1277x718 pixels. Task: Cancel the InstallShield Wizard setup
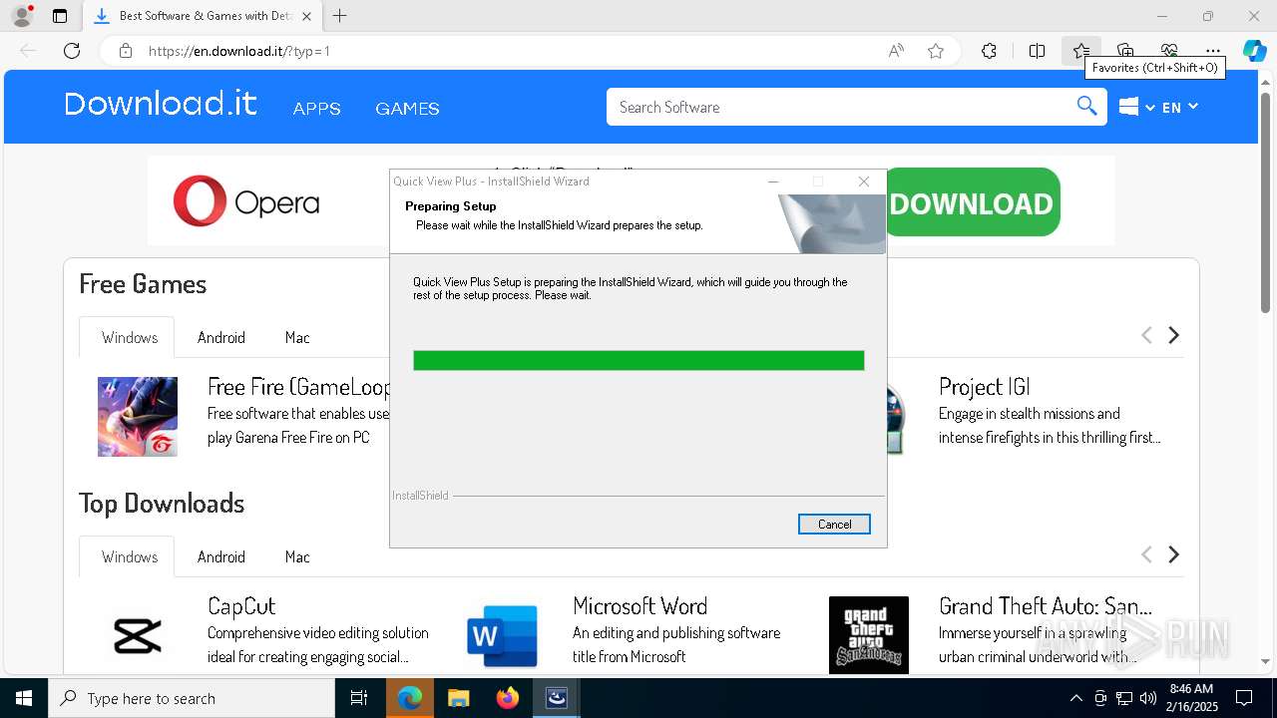click(834, 525)
